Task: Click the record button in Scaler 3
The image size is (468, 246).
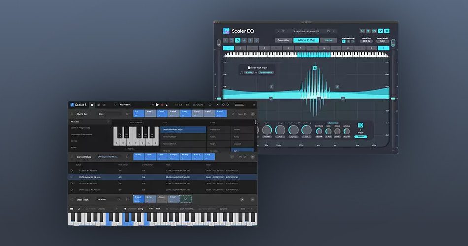Action: pyautogui.click(x=162, y=105)
